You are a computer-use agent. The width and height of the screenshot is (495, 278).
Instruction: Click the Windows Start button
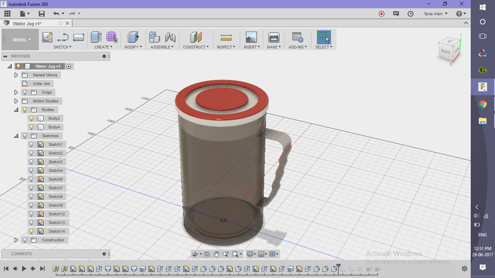coord(483,7)
